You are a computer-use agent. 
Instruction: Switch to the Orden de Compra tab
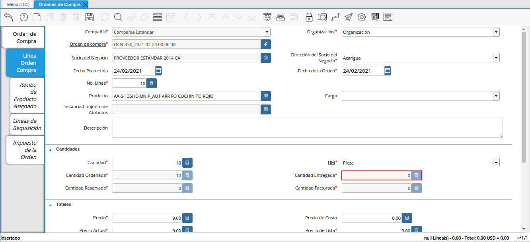click(25, 37)
